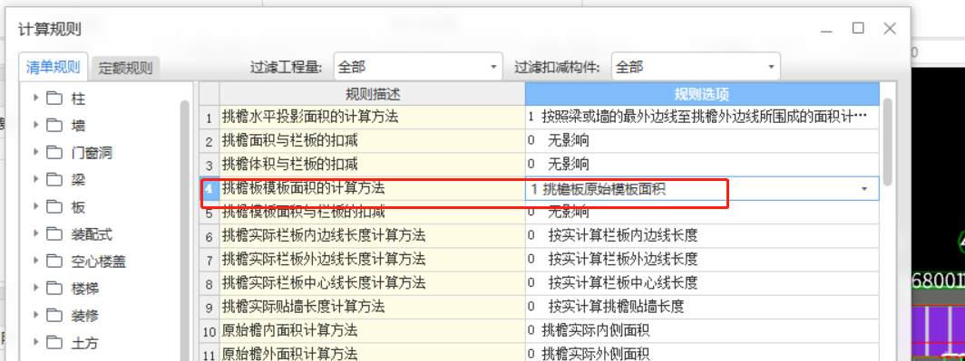Select the 装修 folder icon
This screenshot has height=361, width=965.
(x=54, y=316)
